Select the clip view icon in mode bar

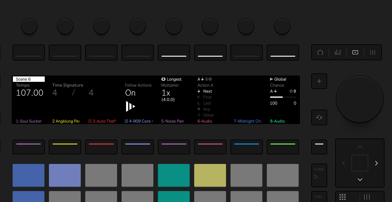[x=355, y=52]
